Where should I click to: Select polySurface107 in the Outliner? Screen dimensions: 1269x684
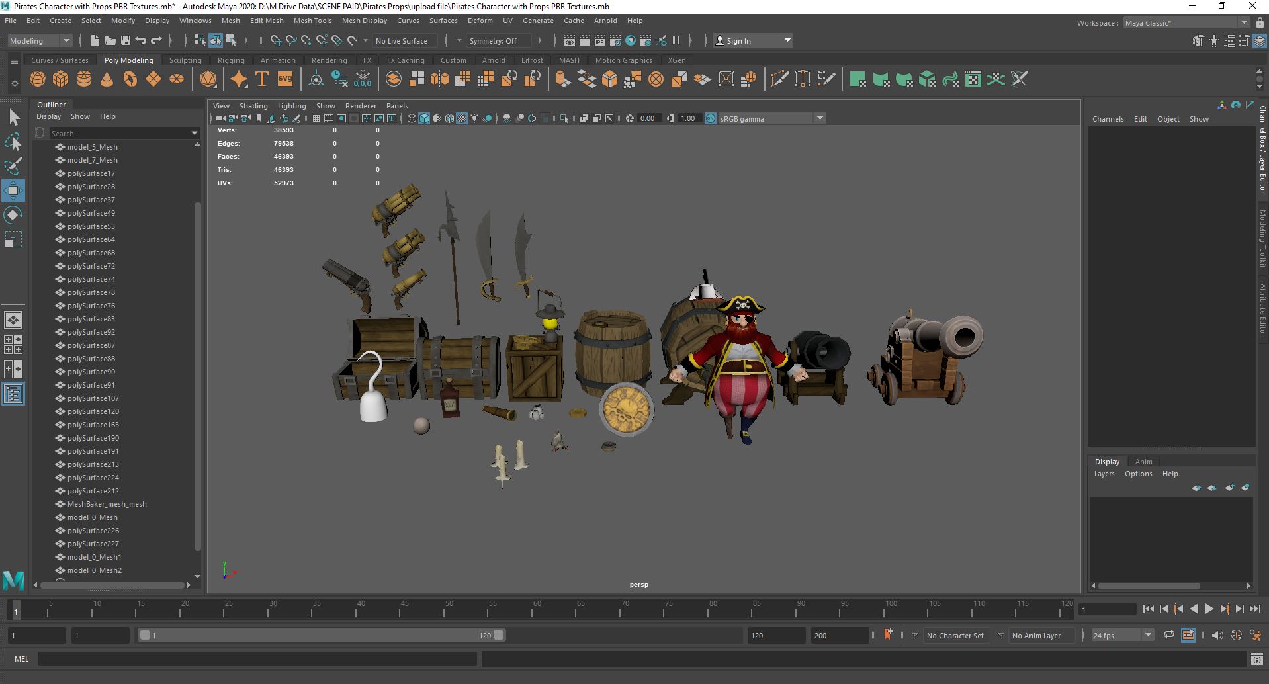[93, 398]
